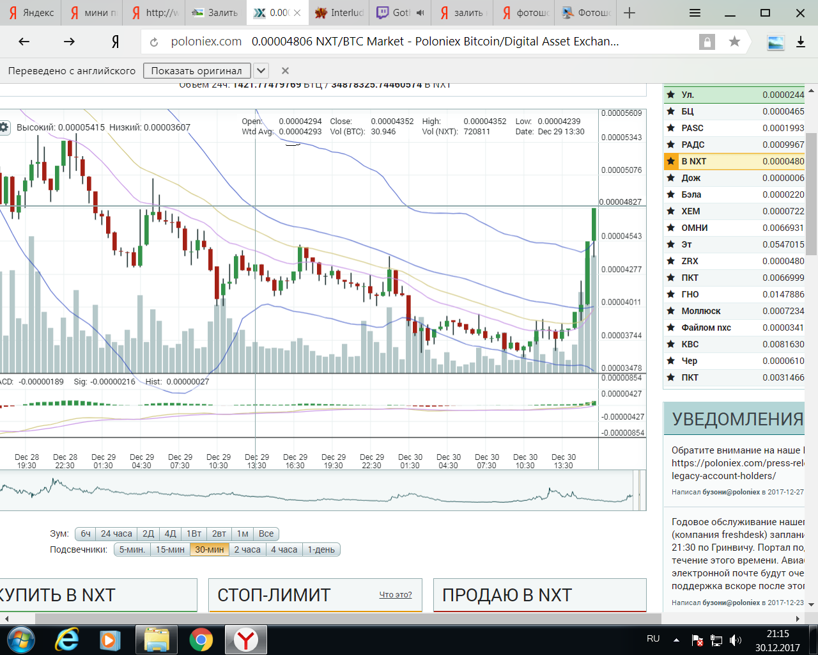The height and width of the screenshot is (655, 818).
Task: Set chart zoom to Все
Action: (x=266, y=533)
